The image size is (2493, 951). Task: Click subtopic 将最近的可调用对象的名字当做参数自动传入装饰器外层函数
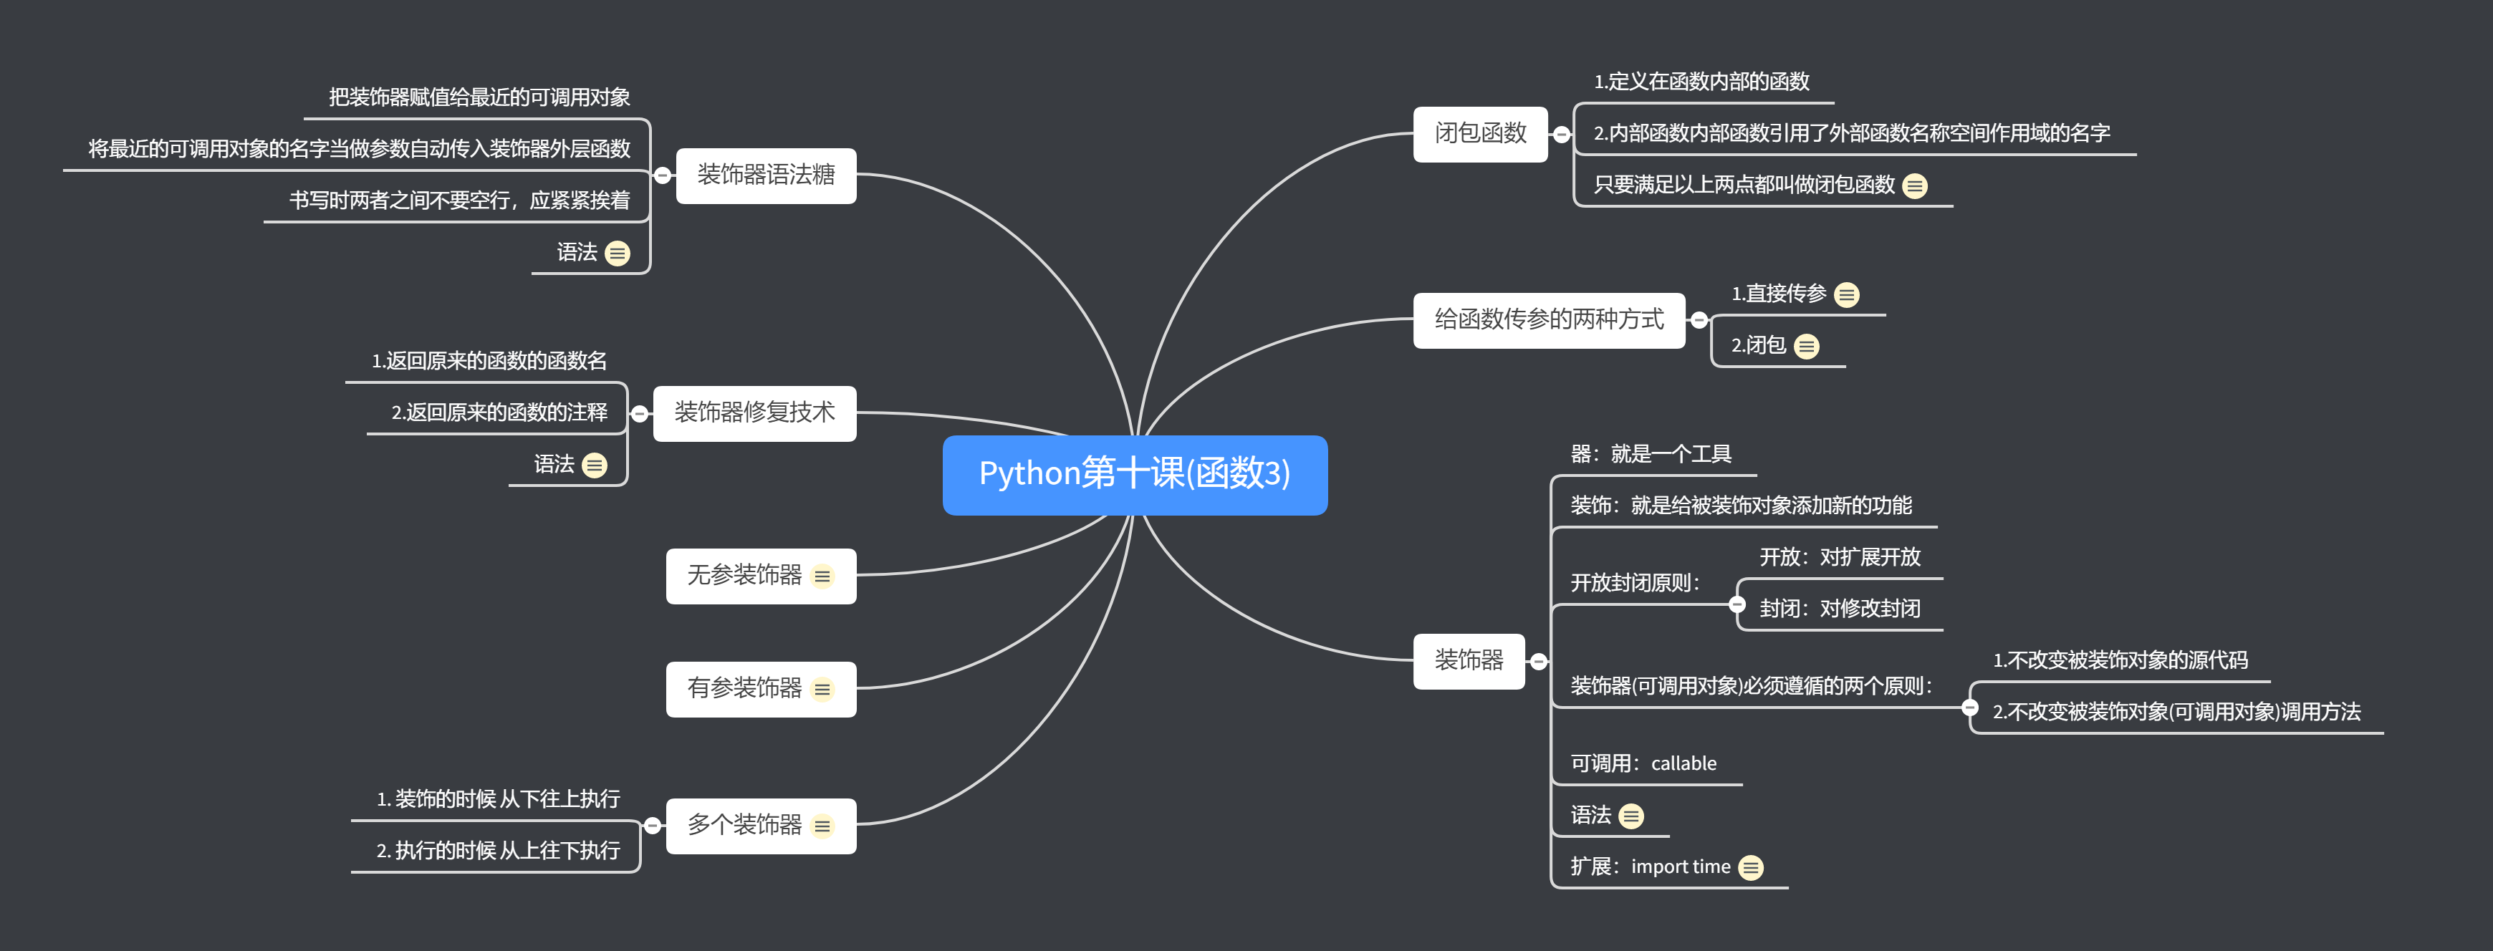coord(359,149)
